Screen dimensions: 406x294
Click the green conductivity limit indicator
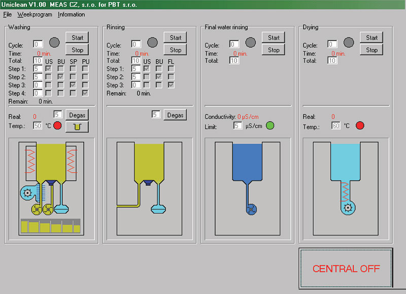click(270, 125)
